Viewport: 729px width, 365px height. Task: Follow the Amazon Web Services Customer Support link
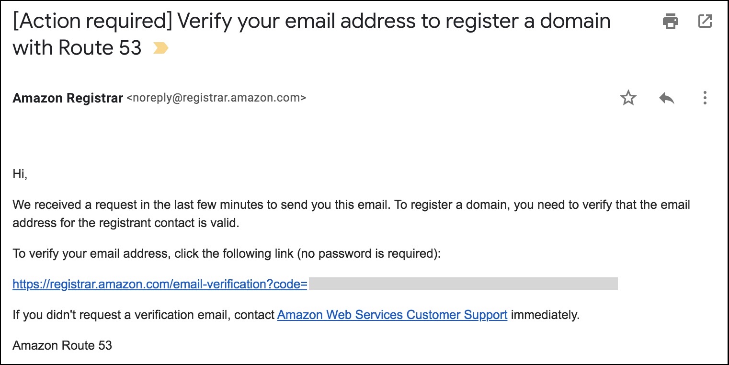point(392,315)
